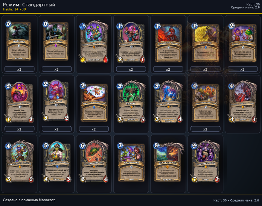Select the Shadowstep card
Image resolution: width=262 pixels, height=206 pixels.
click(19, 41)
